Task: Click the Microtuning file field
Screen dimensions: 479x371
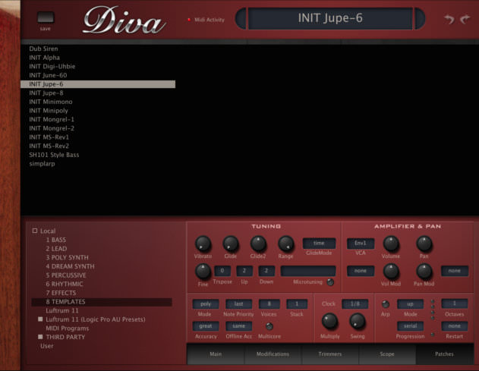Action: pos(308,271)
